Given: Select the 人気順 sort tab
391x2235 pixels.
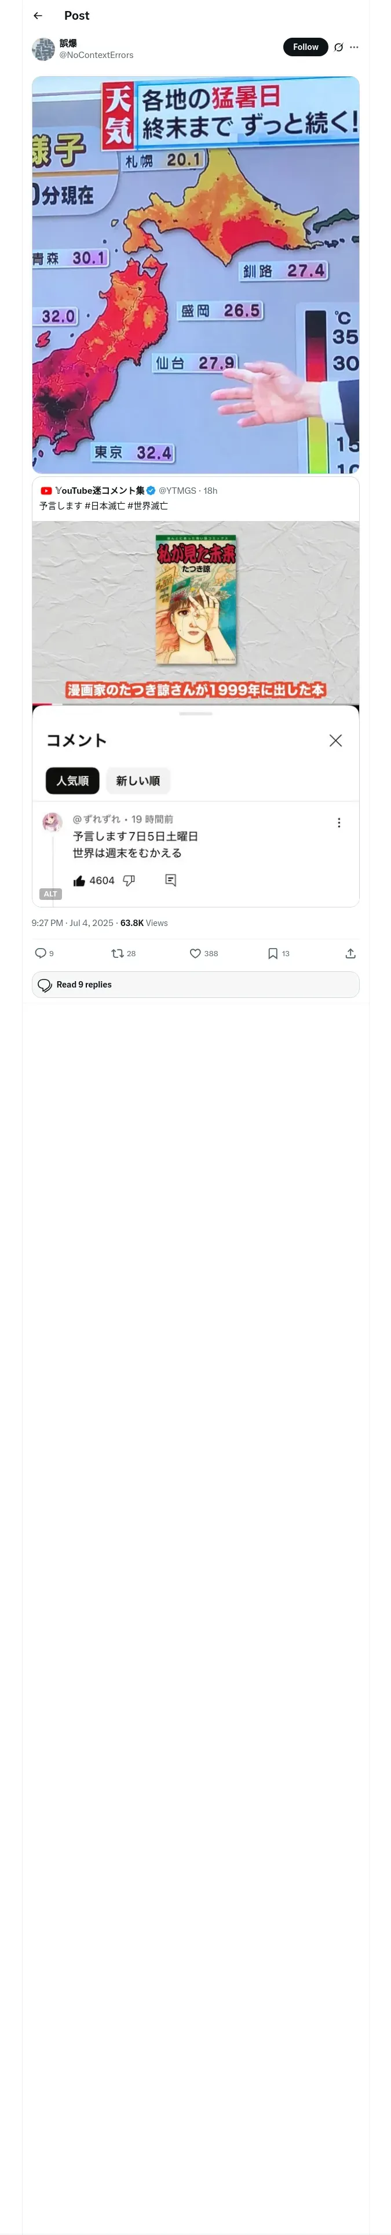Looking at the screenshot, I should coord(73,781).
